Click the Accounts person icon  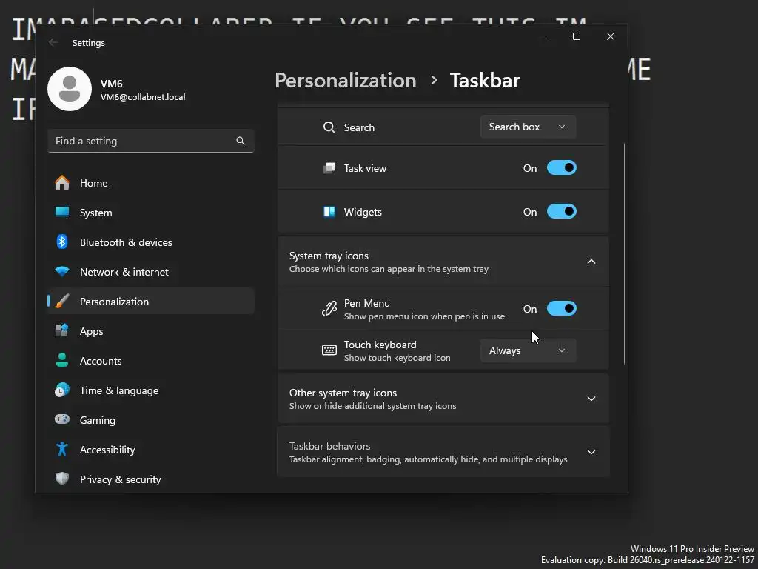click(x=62, y=361)
